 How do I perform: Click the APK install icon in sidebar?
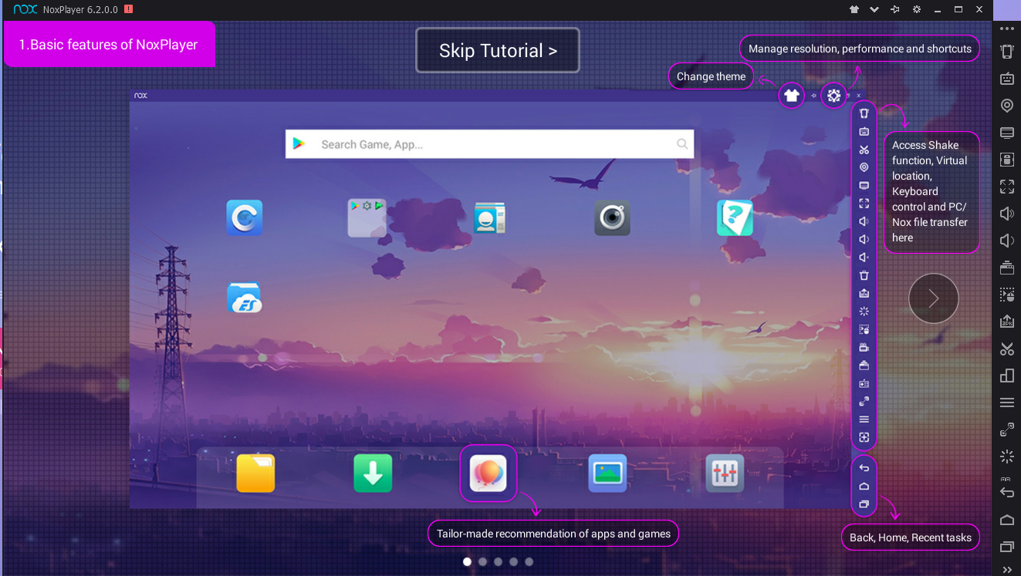1006,322
